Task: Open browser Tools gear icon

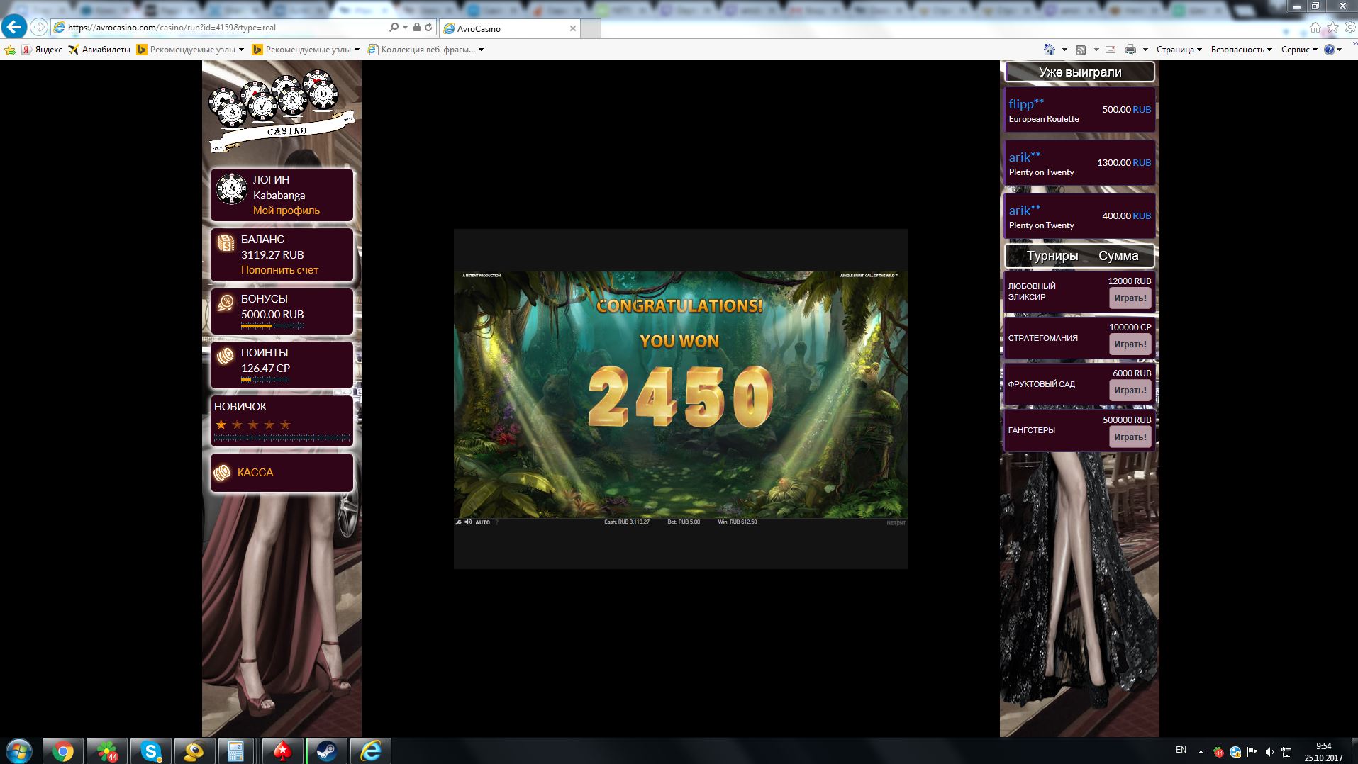Action: point(1349,28)
